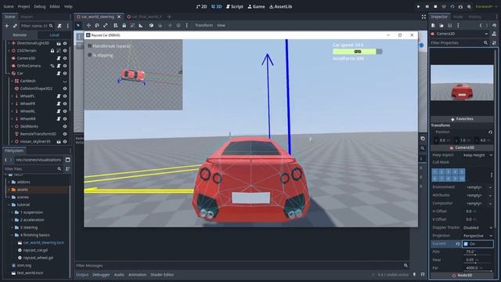Open the Project menu
Viewport: 501px width, 282px height.
[23, 6]
